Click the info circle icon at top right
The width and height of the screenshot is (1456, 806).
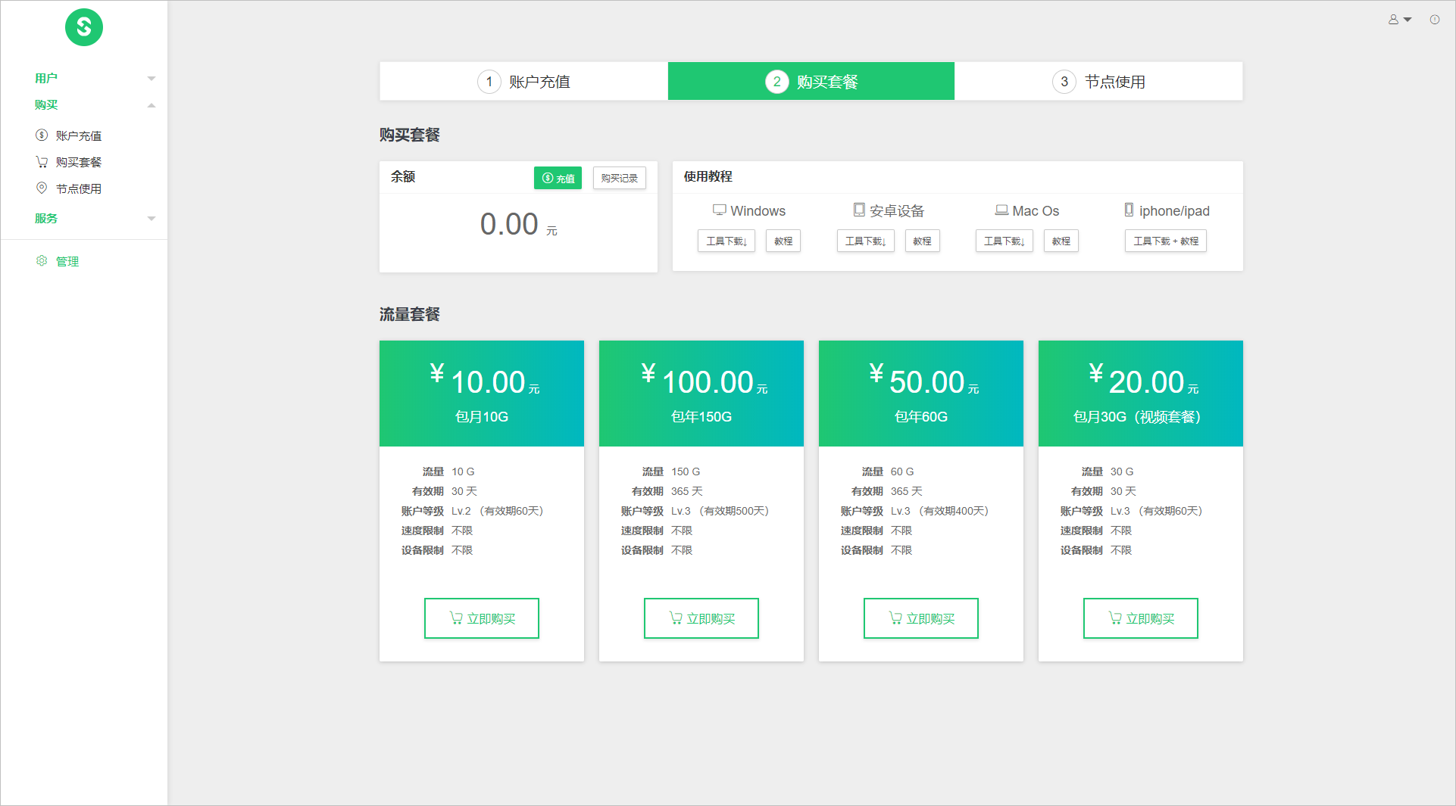[x=1435, y=20]
